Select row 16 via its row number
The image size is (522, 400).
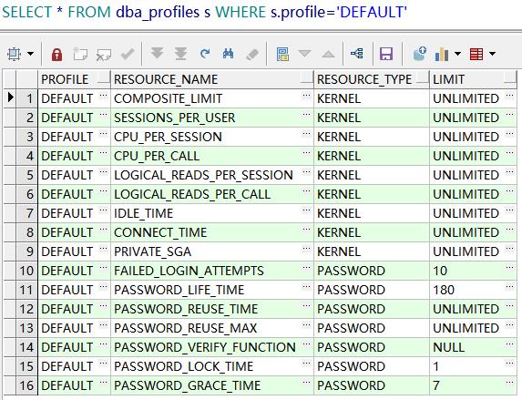pyautogui.click(x=27, y=385)
